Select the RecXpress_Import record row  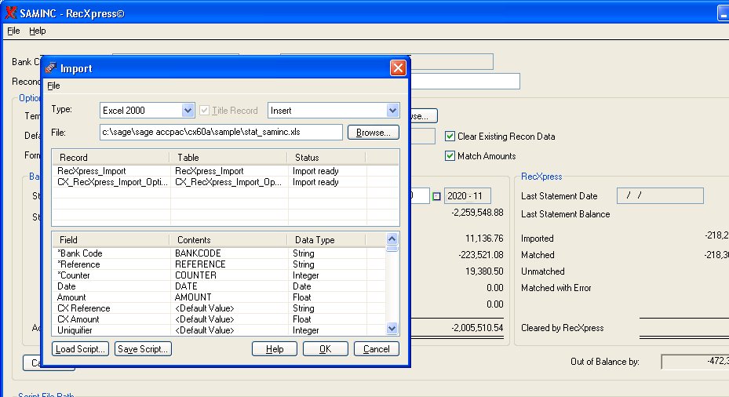pos(91,171)
